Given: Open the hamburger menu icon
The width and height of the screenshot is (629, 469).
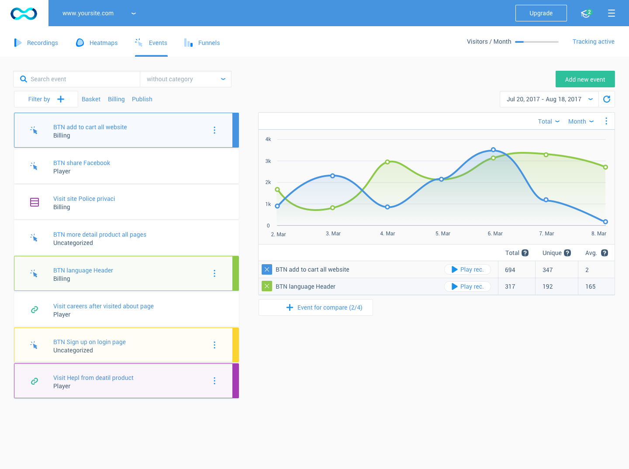Looking at the screenshot, I should (612, 13).
